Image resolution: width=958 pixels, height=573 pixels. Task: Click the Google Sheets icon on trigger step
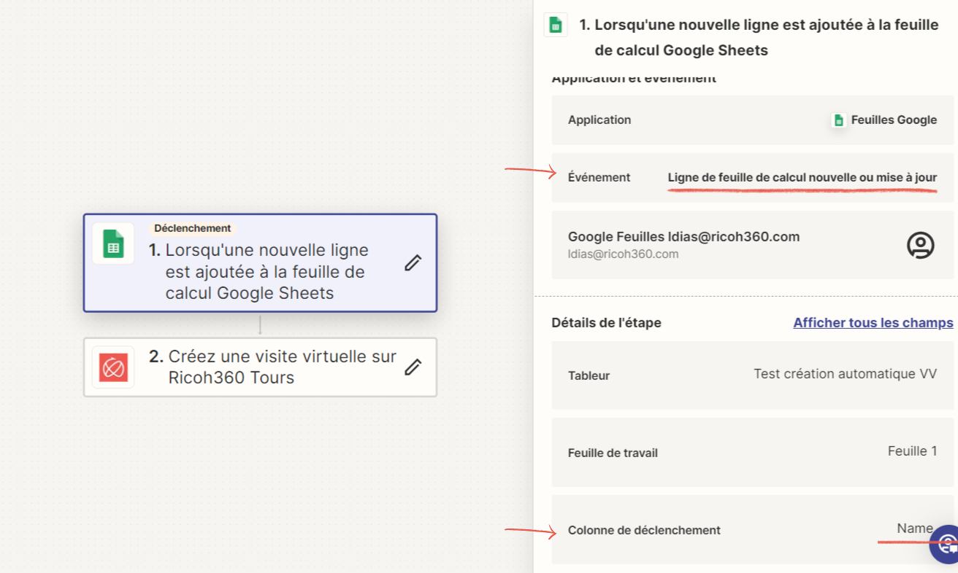pyautogui.click(x=113, y=243)
